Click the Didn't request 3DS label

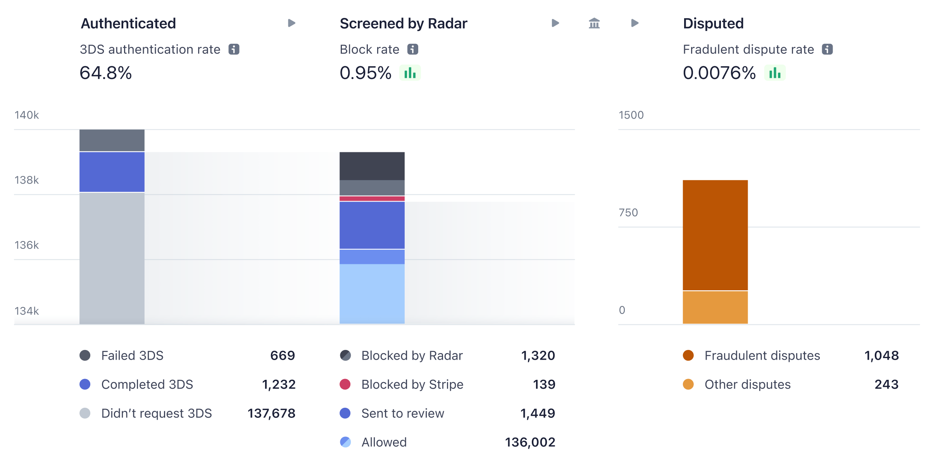(x=157, y=413)
